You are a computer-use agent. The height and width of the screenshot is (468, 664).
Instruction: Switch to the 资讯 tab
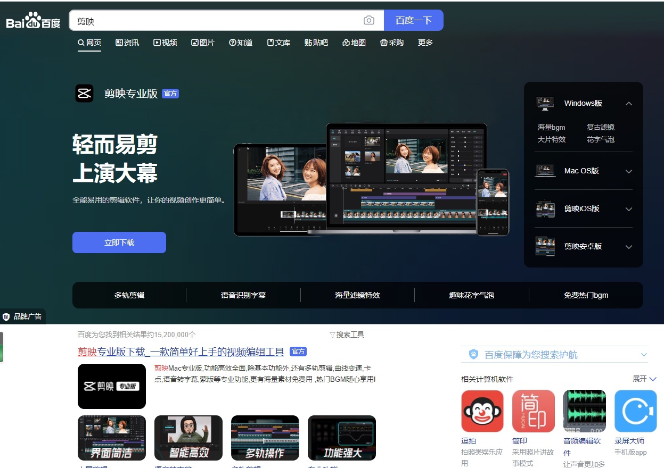point(127,43)
